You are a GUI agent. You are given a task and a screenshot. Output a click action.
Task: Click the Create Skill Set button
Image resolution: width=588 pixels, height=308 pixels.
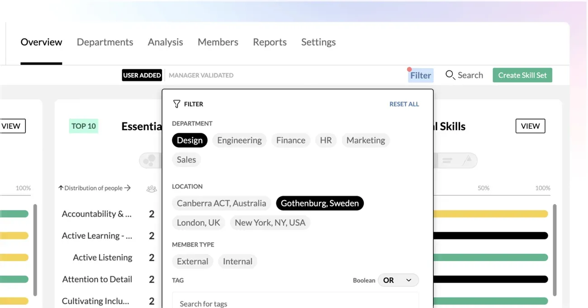click(522, 75)
